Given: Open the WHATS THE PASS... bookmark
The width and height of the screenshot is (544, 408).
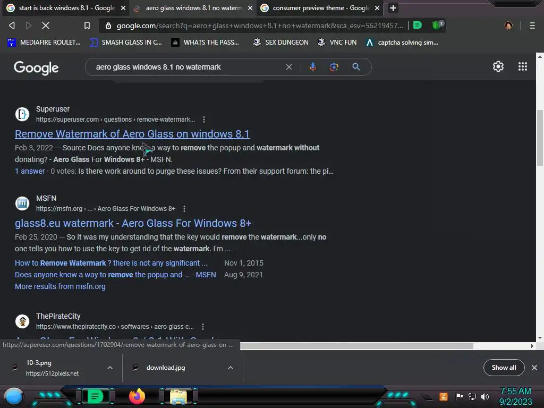Looking at the screenshot, I should click(x=205, y=42).
